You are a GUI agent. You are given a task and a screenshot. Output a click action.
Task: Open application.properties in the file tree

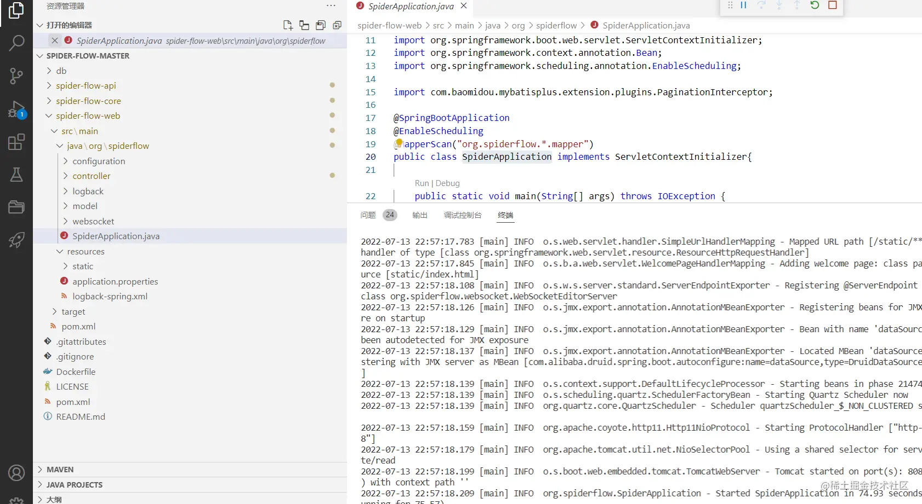point(115,281)
